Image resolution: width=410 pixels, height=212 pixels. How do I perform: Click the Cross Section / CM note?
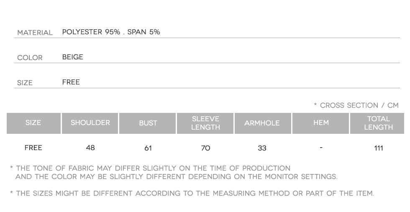[356, 105]
